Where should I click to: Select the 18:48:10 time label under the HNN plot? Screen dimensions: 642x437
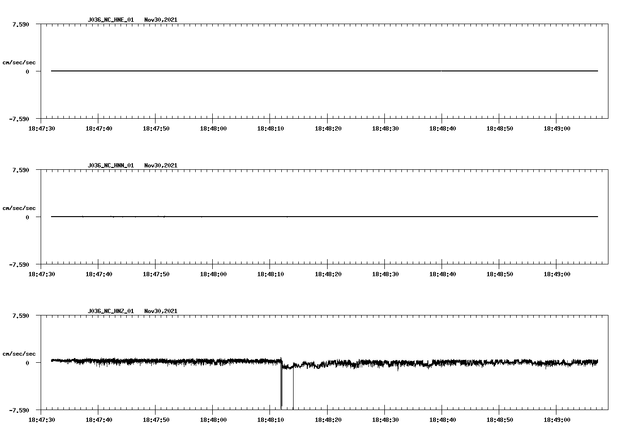pos(270,274)
